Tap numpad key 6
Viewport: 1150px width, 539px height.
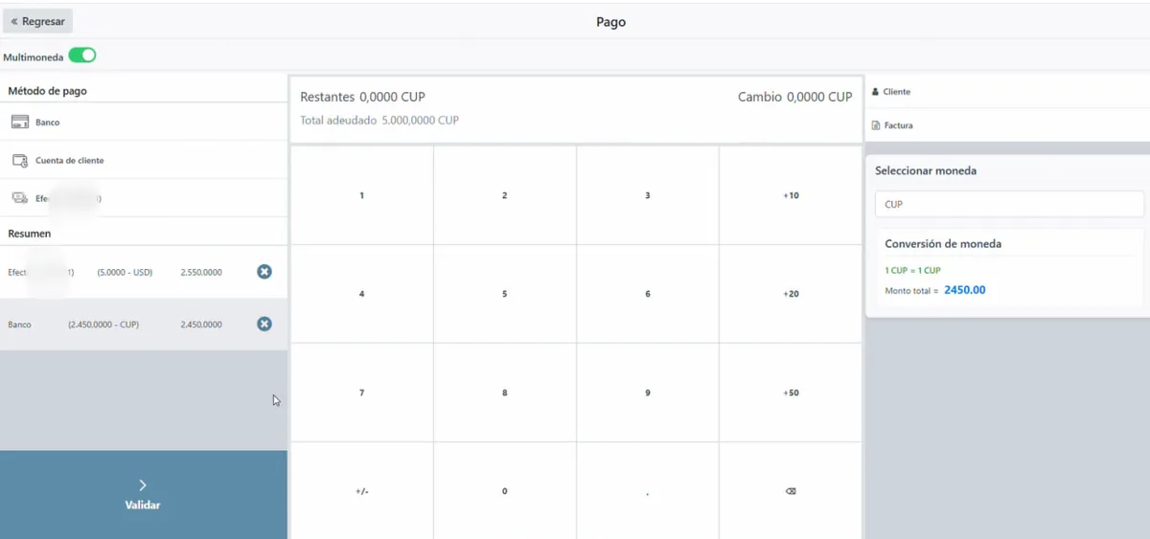pos(648,294)
